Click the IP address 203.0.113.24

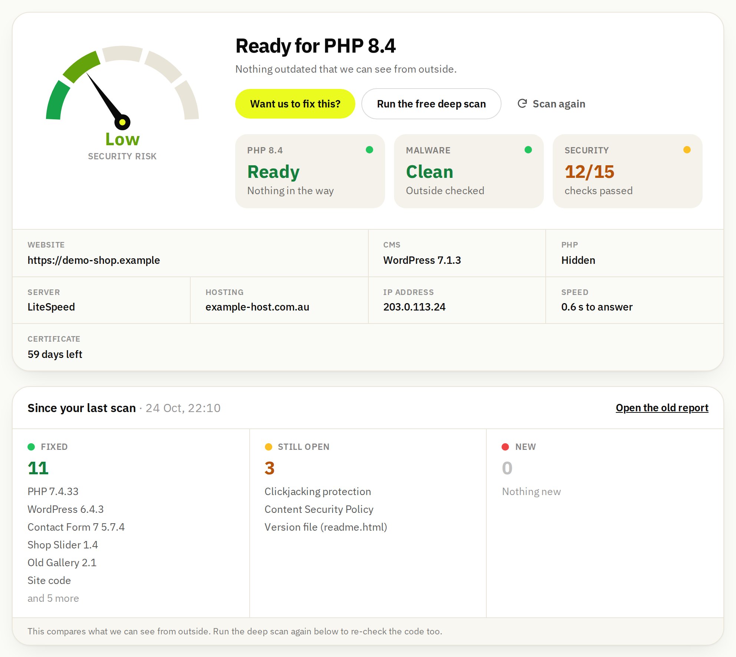(x=414, y=307)
